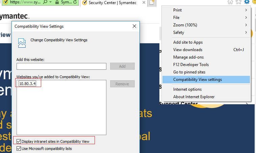
Task: Click the Symantec logo on the page
Action: 15,16
